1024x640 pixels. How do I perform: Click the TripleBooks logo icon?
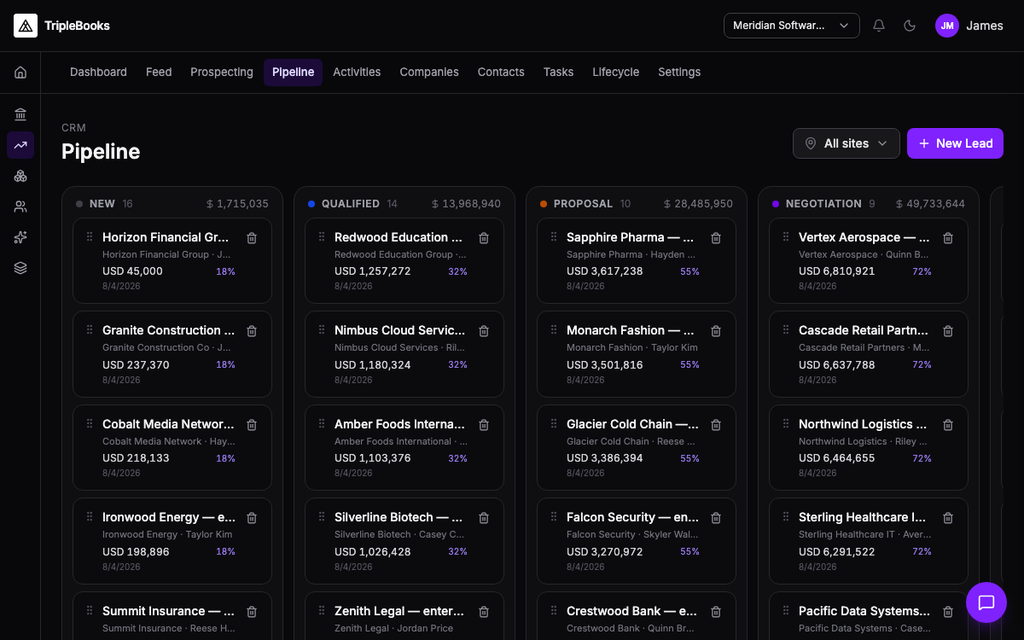[x=26, y=26]
